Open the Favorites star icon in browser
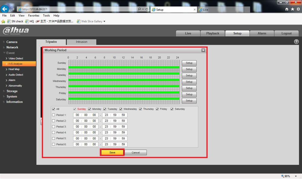Viewport: 302px width, 179px height. click(292, 9)
